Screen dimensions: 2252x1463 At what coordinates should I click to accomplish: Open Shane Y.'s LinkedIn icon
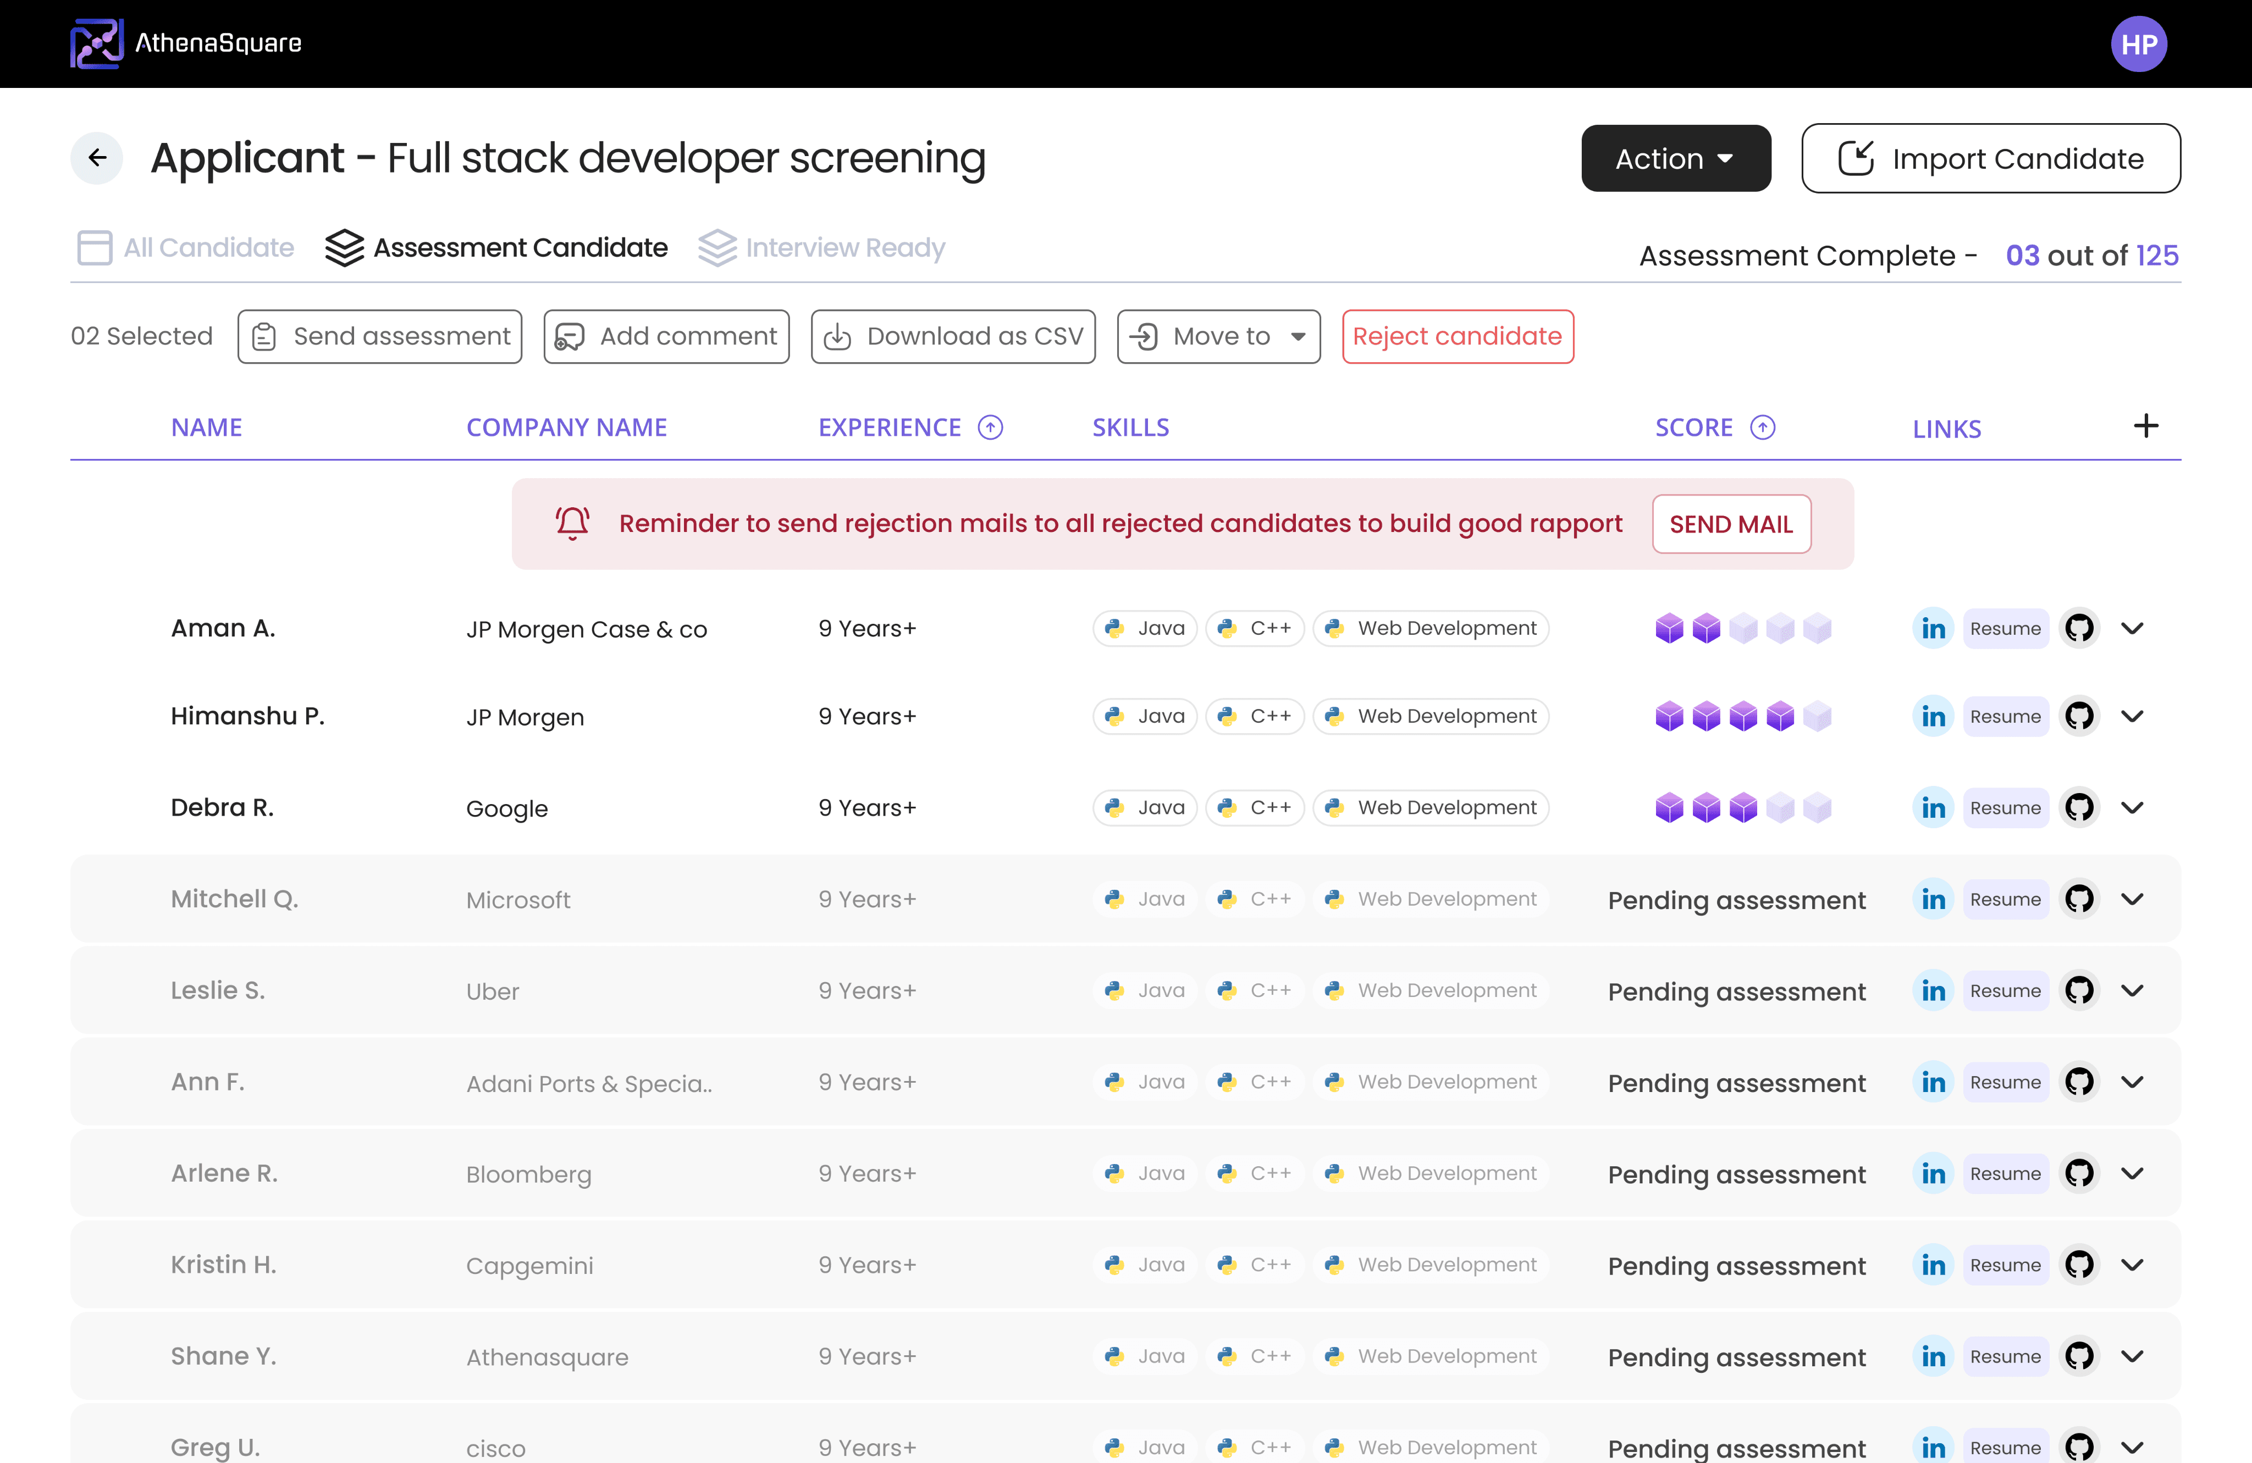(1933, 1356)
